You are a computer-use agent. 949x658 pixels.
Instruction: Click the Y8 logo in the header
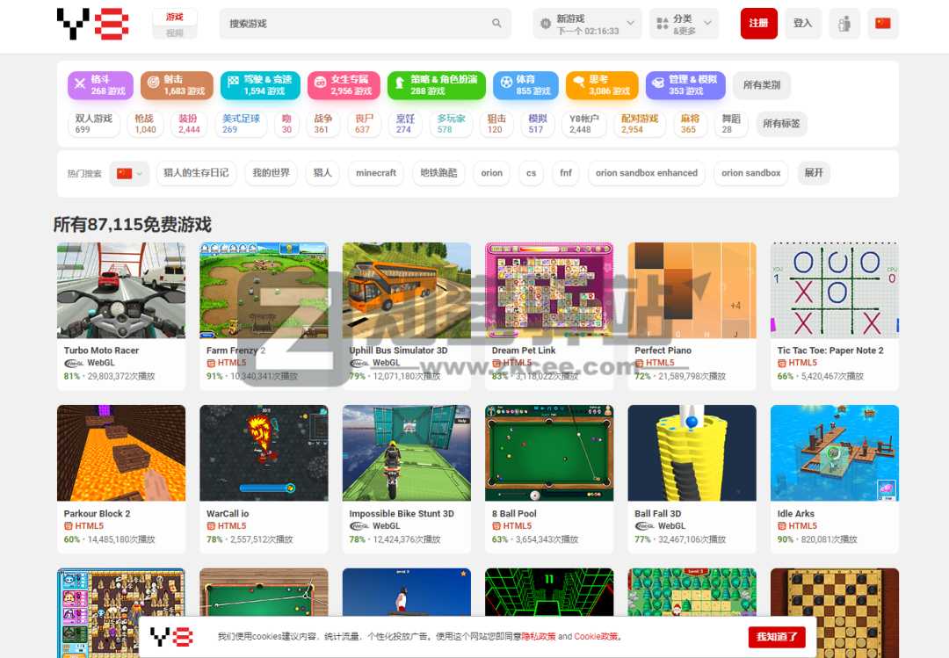(92, 24)
